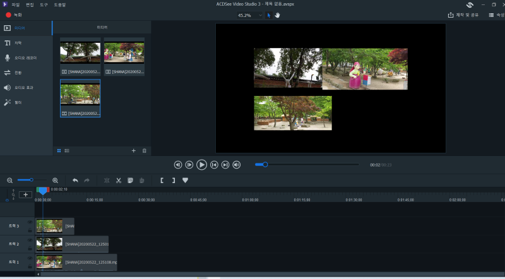Click the copy icon beside scissors
This screenshot has width=505, height=279.
point(131,181)
